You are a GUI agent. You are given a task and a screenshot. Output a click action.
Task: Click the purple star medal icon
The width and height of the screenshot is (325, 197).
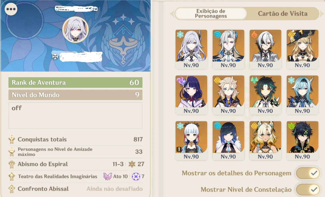(136, 176)
